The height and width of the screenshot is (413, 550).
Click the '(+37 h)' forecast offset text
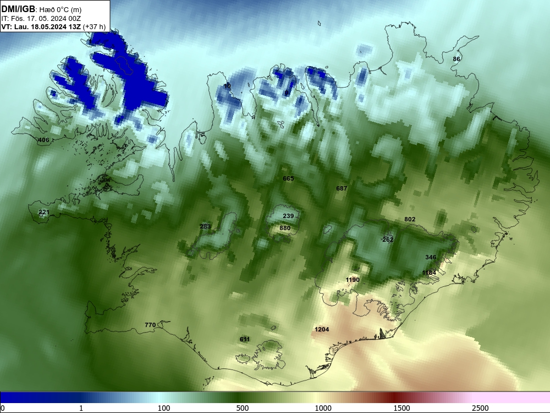pyautogui.click(x=94, y=26)
